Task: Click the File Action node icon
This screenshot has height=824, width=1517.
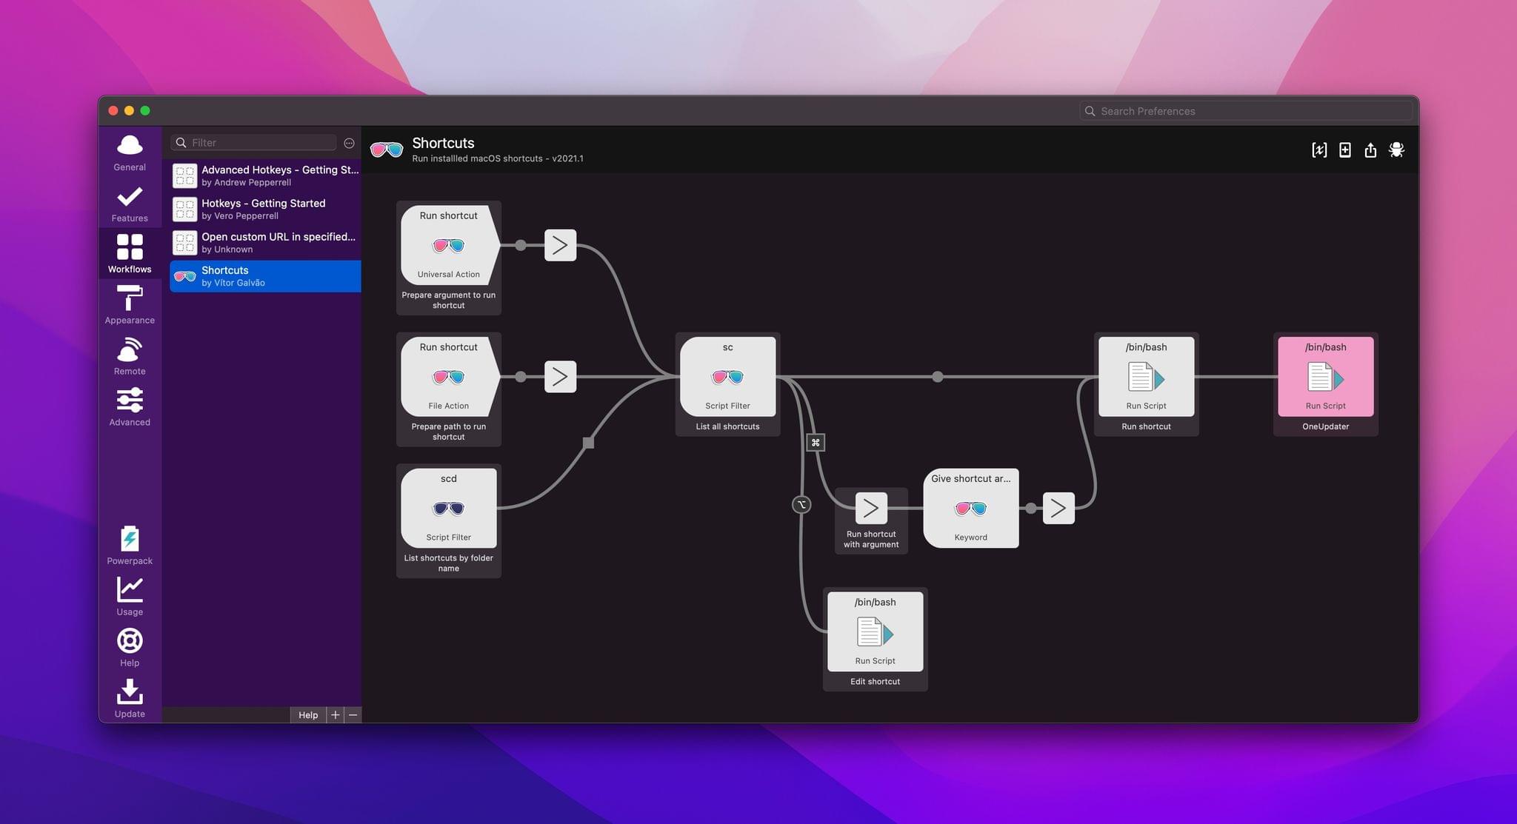Action: [x=448, y=377]
